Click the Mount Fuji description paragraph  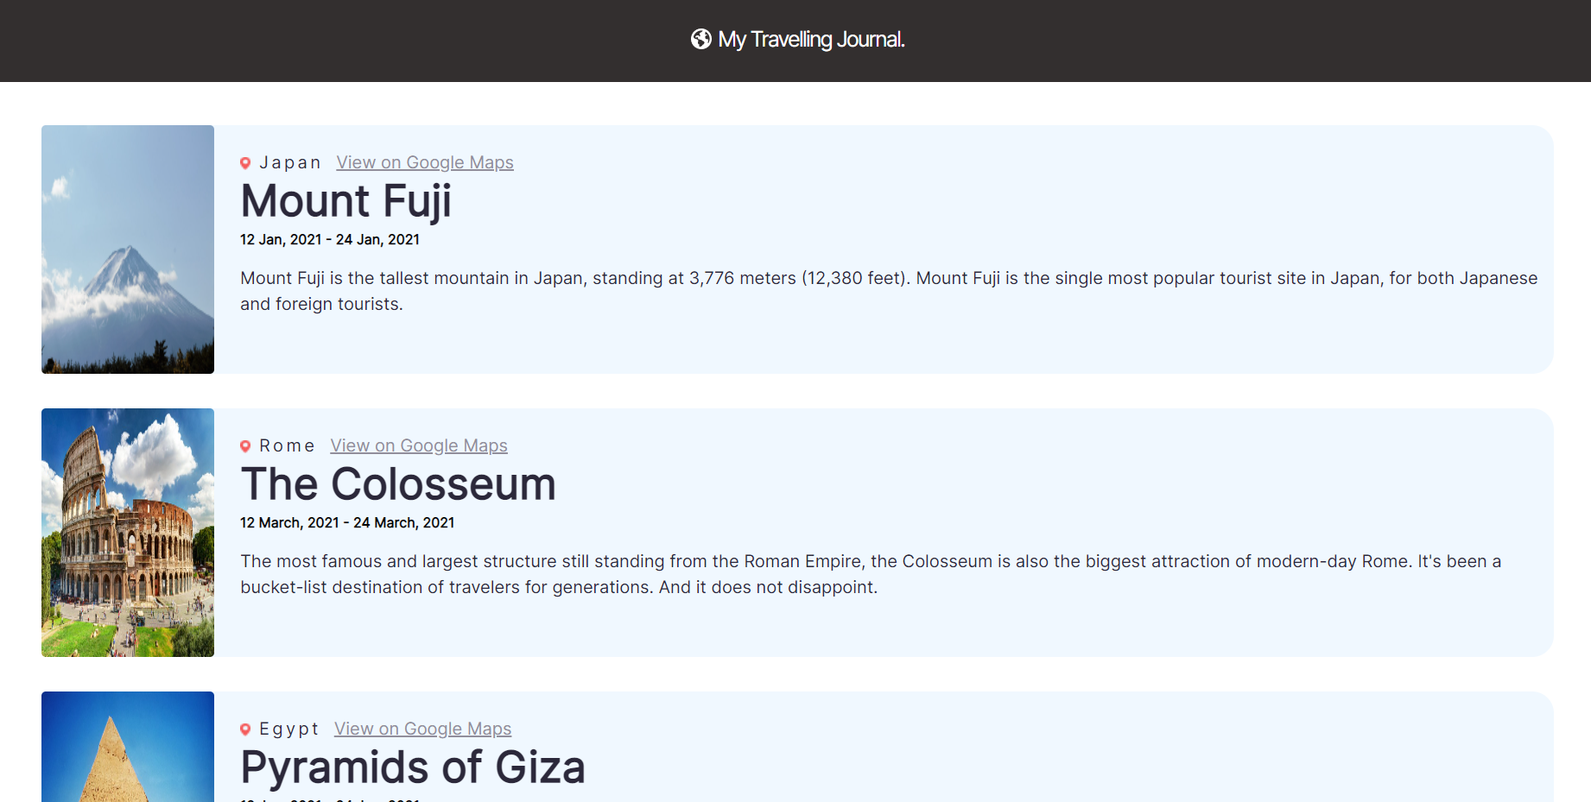[x=889, y=291]
